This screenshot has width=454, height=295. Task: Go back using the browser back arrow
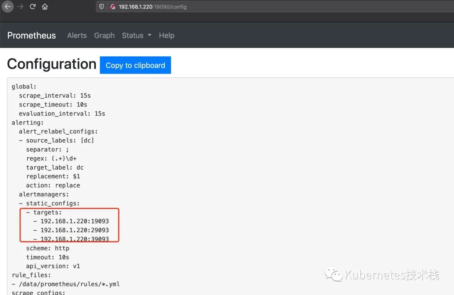pos(8,6)
